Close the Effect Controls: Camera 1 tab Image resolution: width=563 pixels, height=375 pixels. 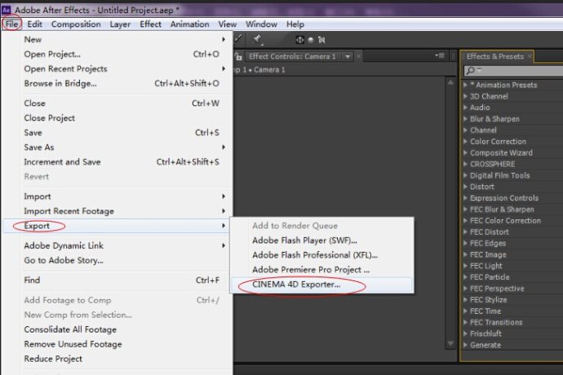point(358,56)
